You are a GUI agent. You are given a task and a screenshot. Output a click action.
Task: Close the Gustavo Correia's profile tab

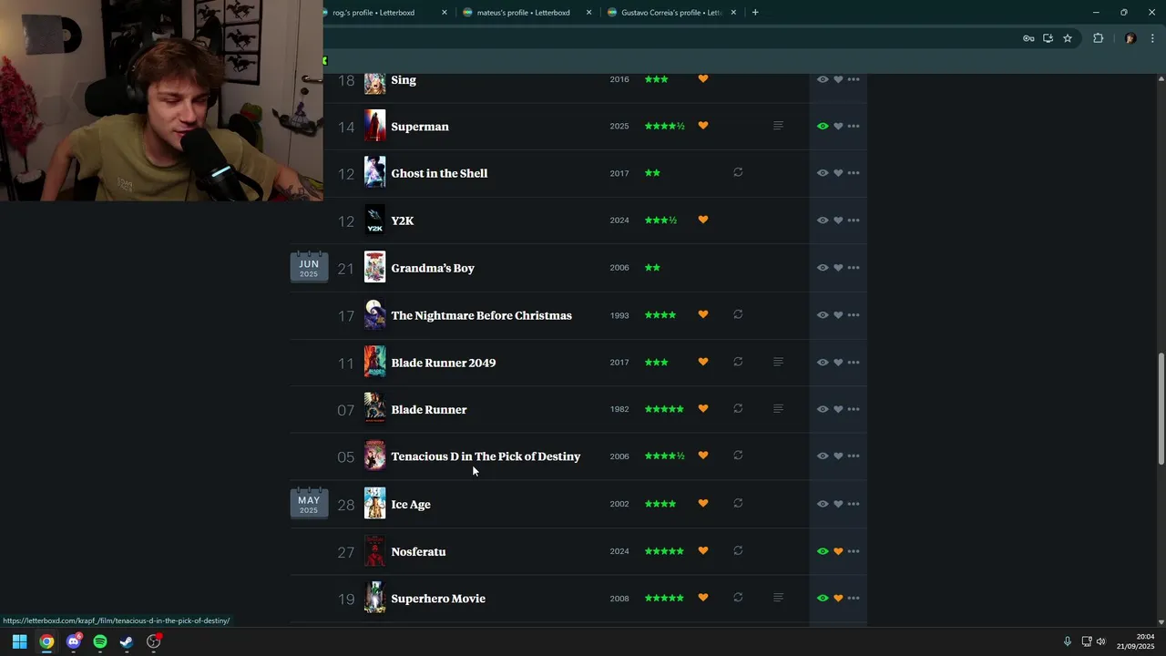[x=733, y=13]
